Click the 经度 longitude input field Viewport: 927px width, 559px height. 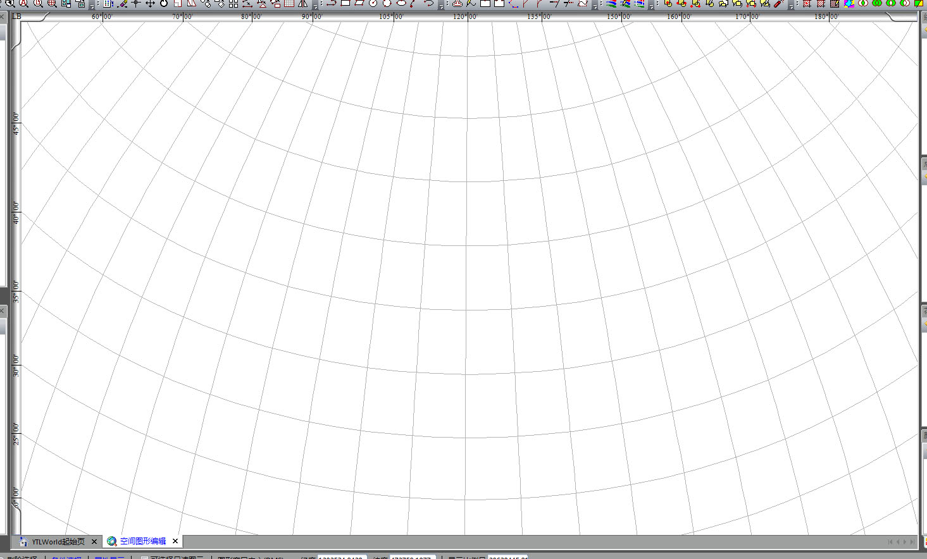click(x=342, y=557)
